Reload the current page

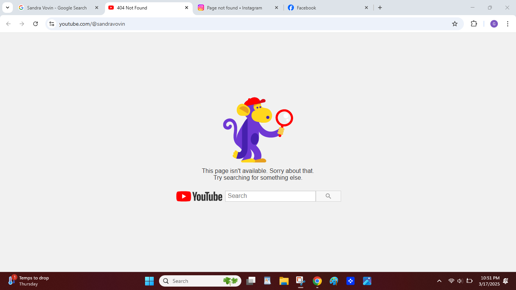click(x=36, y=24)
